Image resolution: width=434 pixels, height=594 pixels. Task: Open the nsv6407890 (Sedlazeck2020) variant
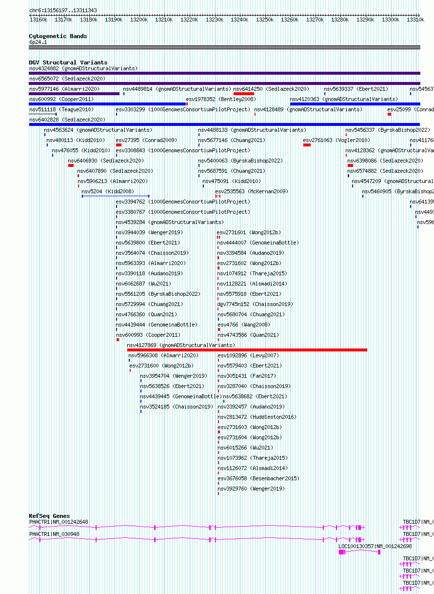coord(115,171)
